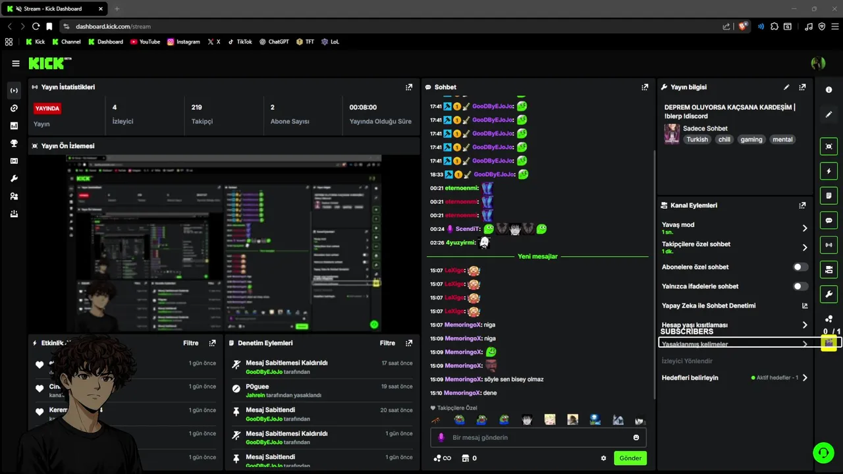Select the Stream - Kick Dashboard browser tab
The width and height of the screenshot is (843, 474).
pyautogui.click(x=53, y=9)
